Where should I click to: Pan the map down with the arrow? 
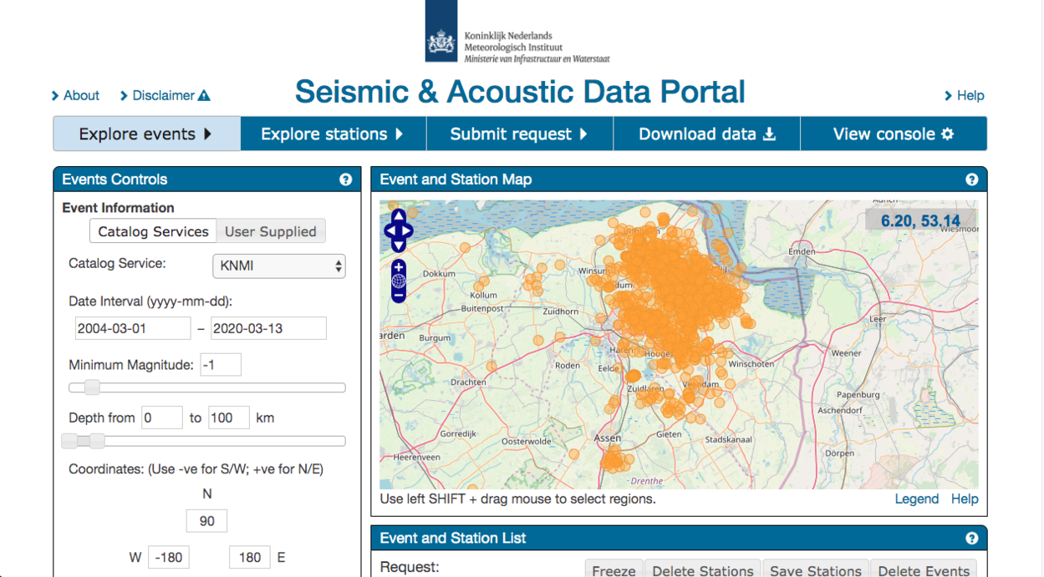[x=399, y=245]
